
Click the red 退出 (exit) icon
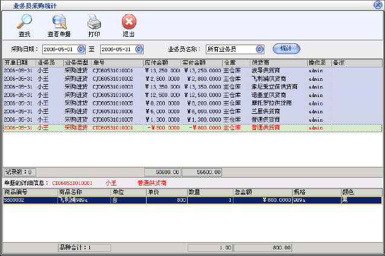click(129, 23)
